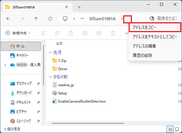The height and width of the screenshot is (133, 182).
Task: Collapse the かなり前 group
Action: pos(50,77)
